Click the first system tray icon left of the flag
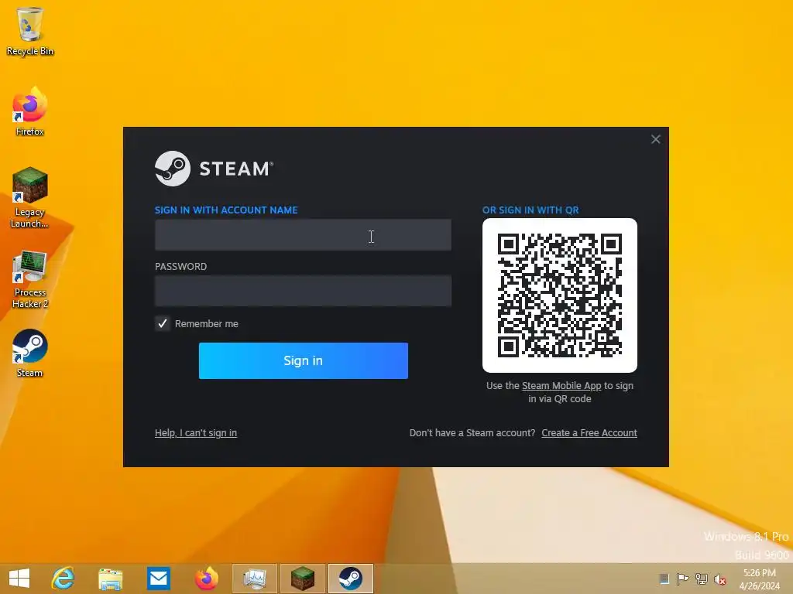Image resolution: width=793 pixels, height=594 pixels. [664, 579]
